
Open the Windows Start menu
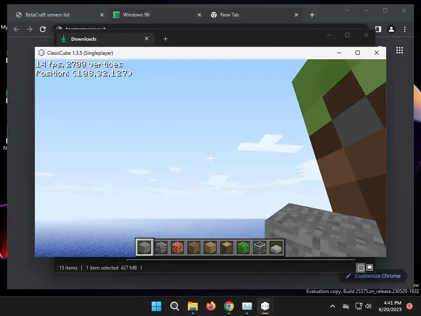click(157, 306)
